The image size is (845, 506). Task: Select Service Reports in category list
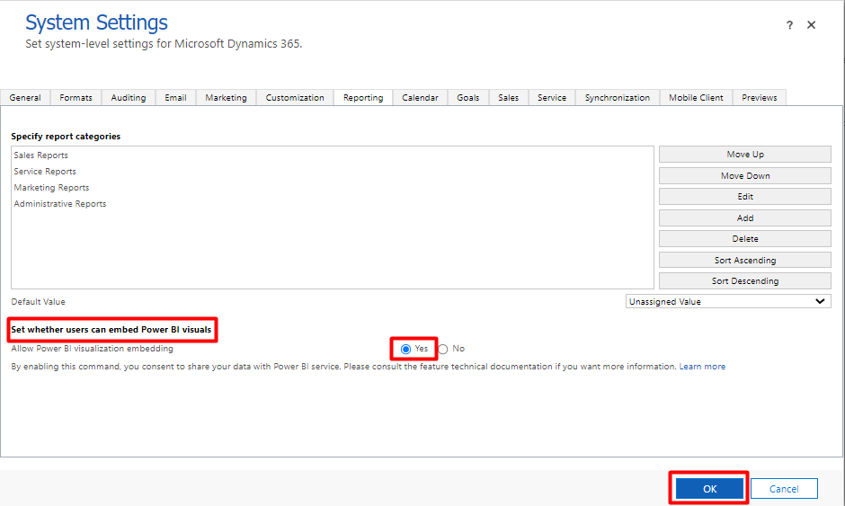(x=45, y=172)
